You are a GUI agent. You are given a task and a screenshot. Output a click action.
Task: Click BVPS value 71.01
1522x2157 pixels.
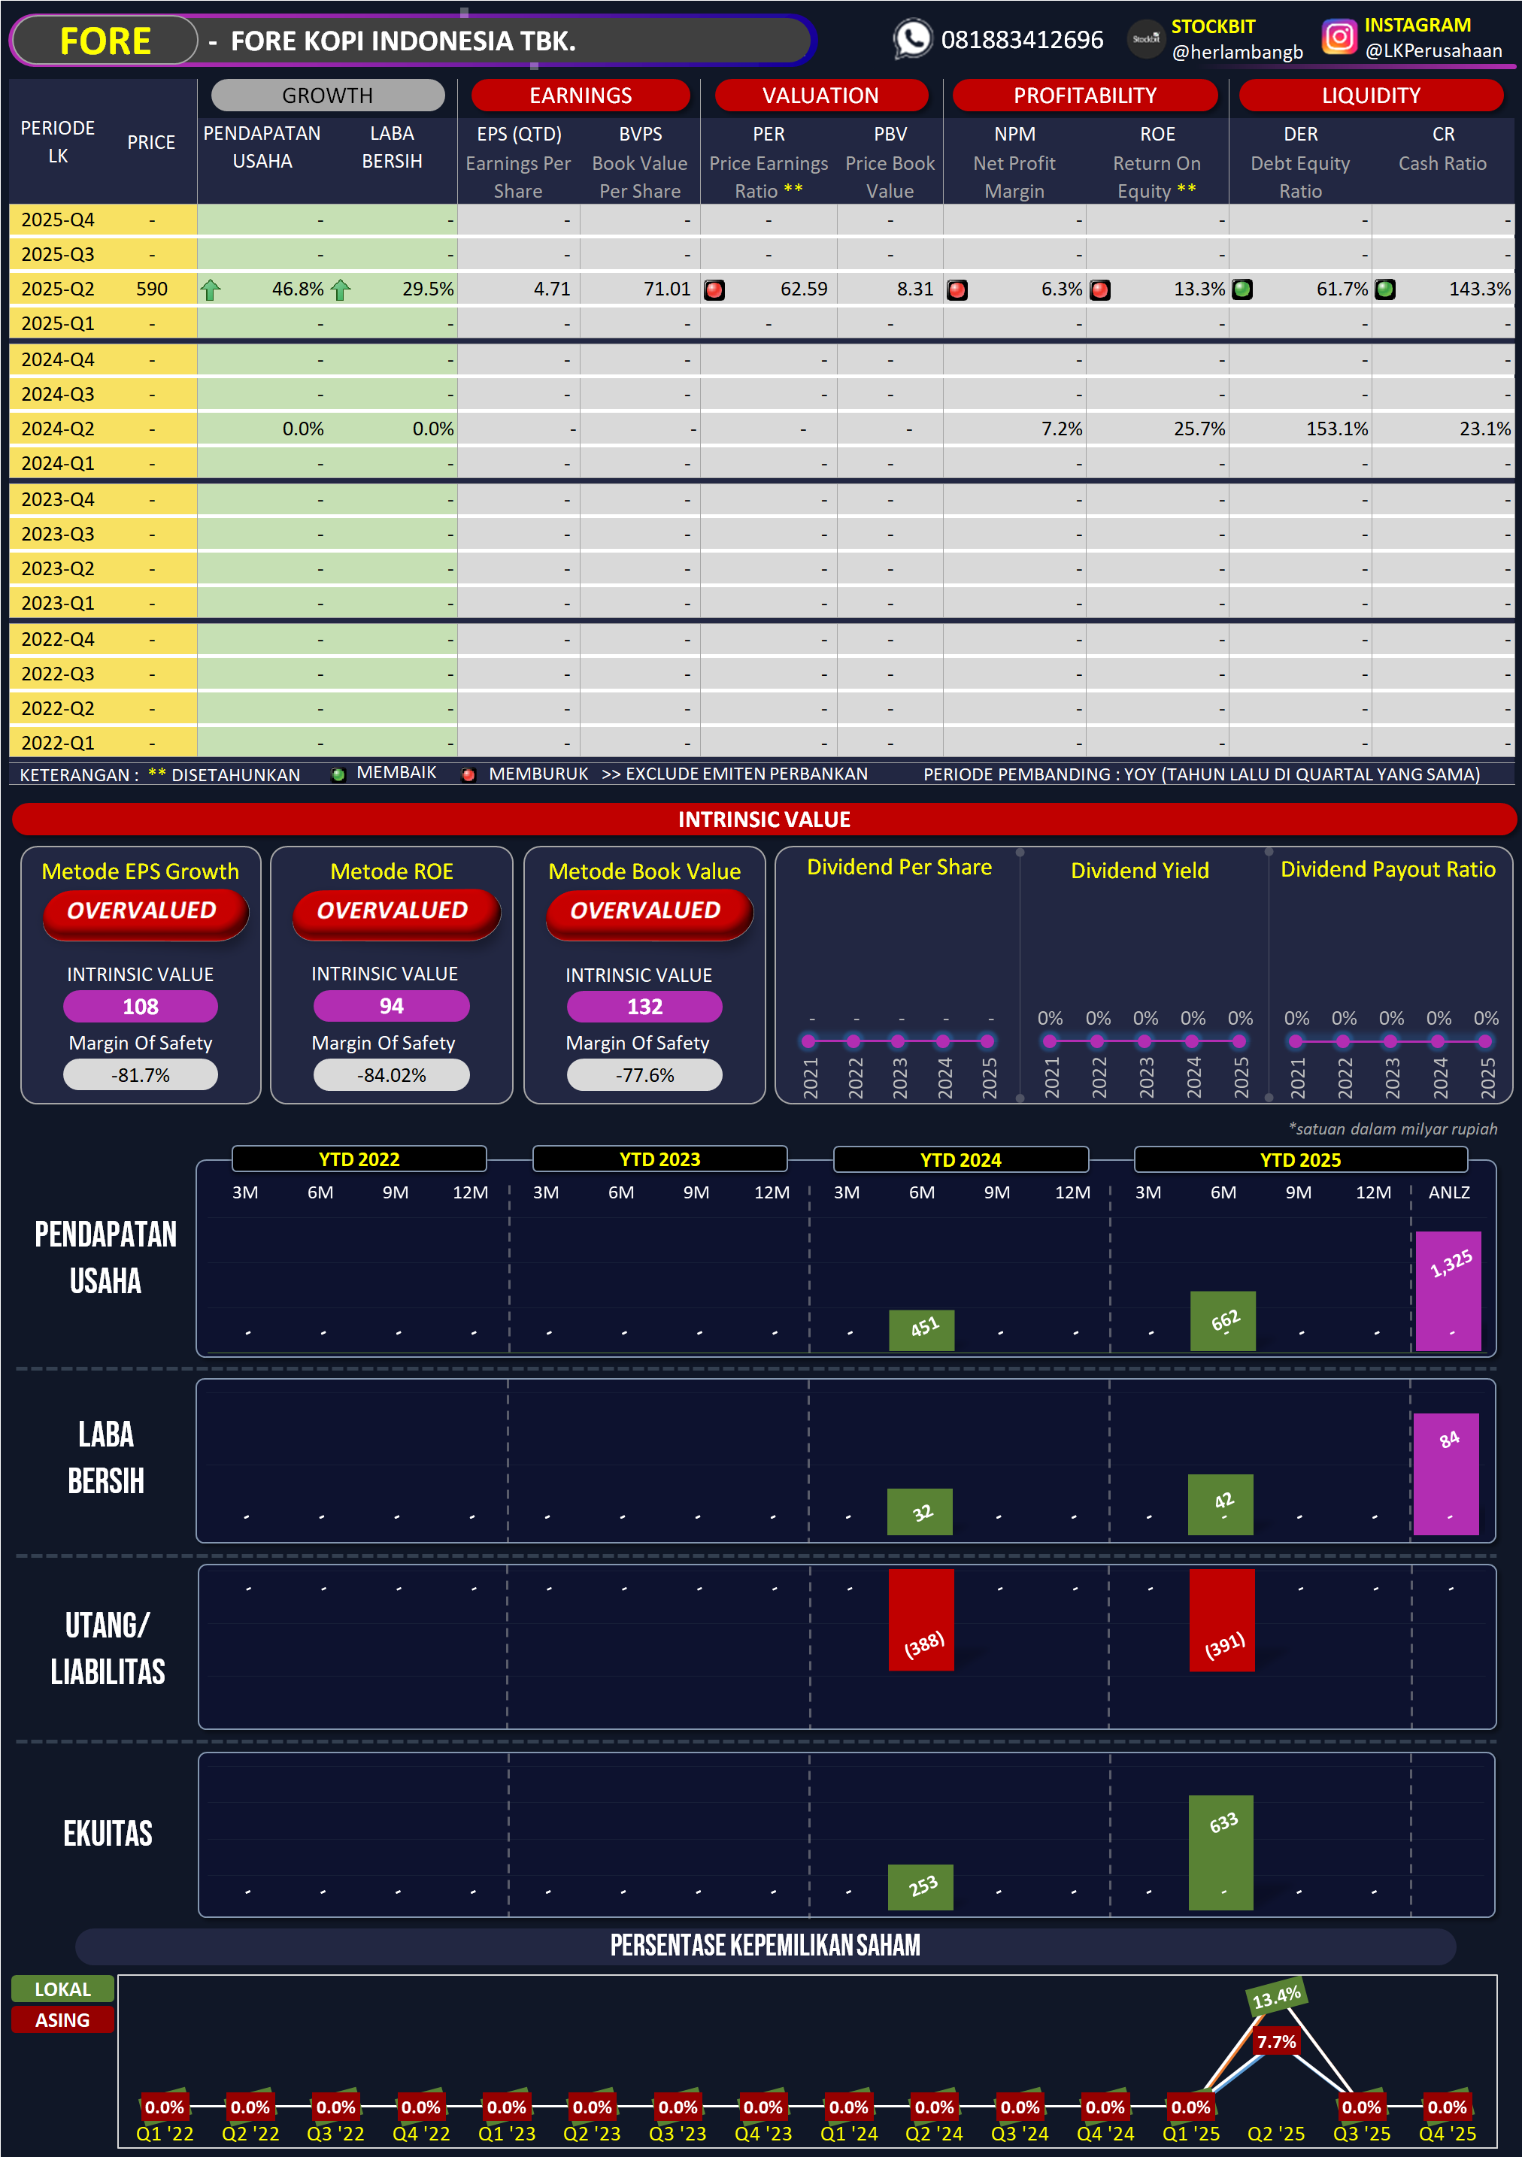[666, 289]
